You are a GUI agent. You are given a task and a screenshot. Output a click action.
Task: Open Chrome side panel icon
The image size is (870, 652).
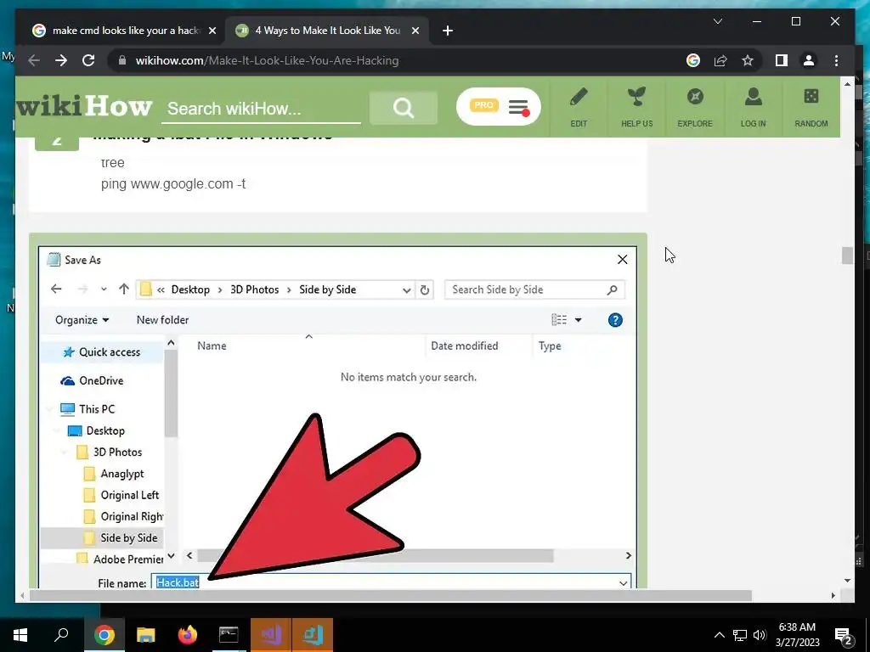[x=782, y=60]
